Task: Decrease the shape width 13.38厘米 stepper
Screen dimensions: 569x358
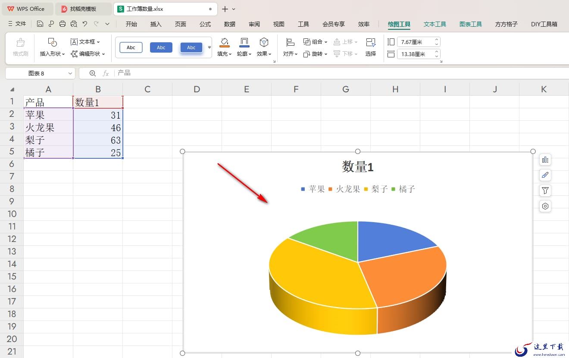Action: pos(437,56)
